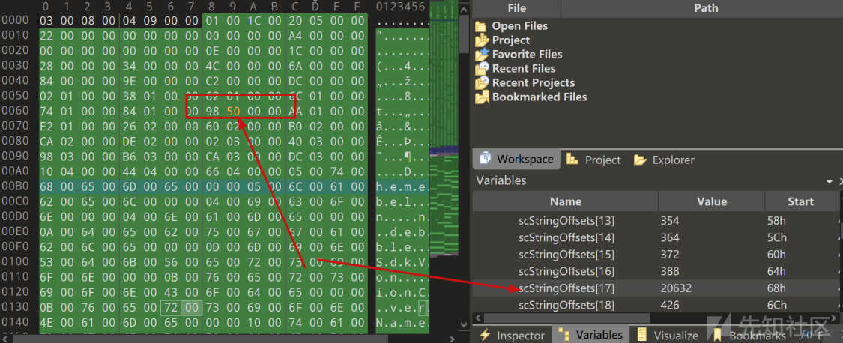Screen dimensions: 843x343
Task: Click the Open Files folder icon
Action: click(x=481, y=26)
